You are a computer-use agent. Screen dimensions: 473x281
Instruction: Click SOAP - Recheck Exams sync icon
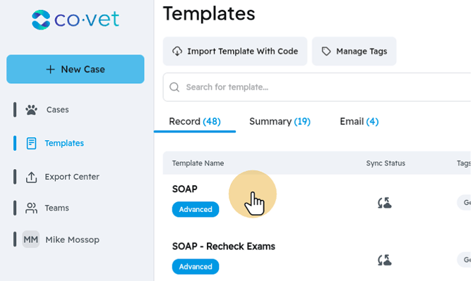[x=385, y=260]
